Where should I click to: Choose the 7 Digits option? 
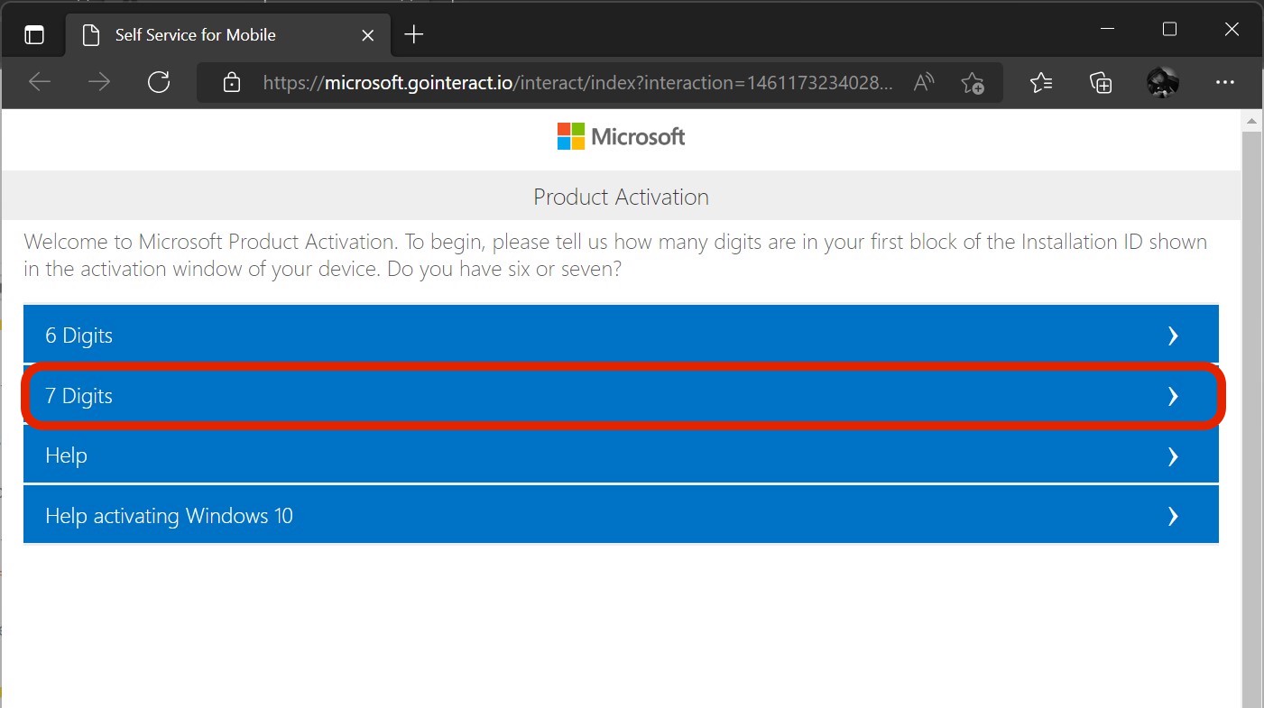[621, 396]
